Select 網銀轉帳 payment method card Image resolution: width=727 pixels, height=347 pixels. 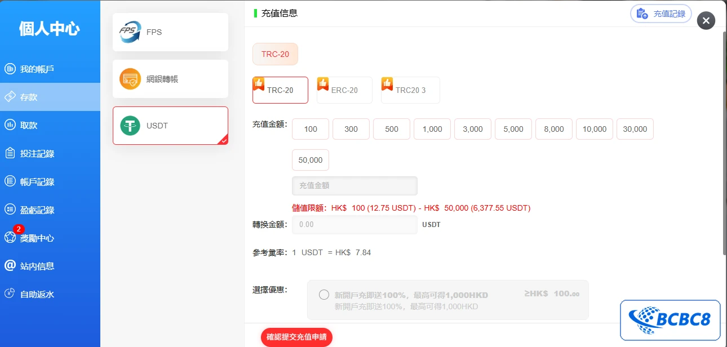pos(170,79)
